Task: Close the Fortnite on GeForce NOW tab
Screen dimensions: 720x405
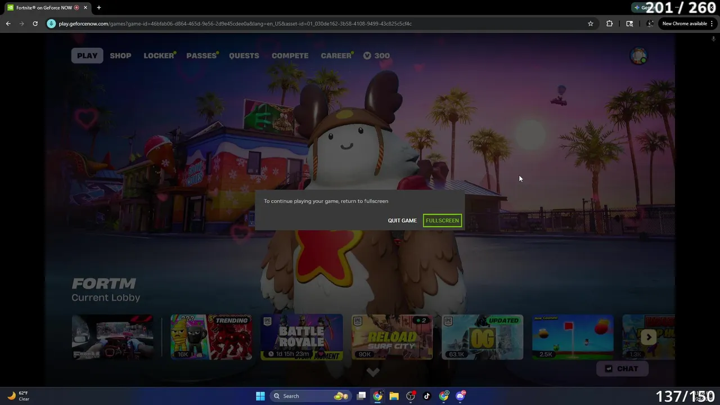Action: 85,8
